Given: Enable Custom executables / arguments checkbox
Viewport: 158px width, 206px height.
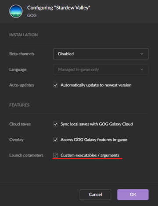Looking at the screenshot, I should 55,155.
